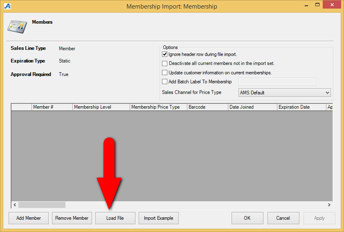Click the Load File button

tap(115, 218)
